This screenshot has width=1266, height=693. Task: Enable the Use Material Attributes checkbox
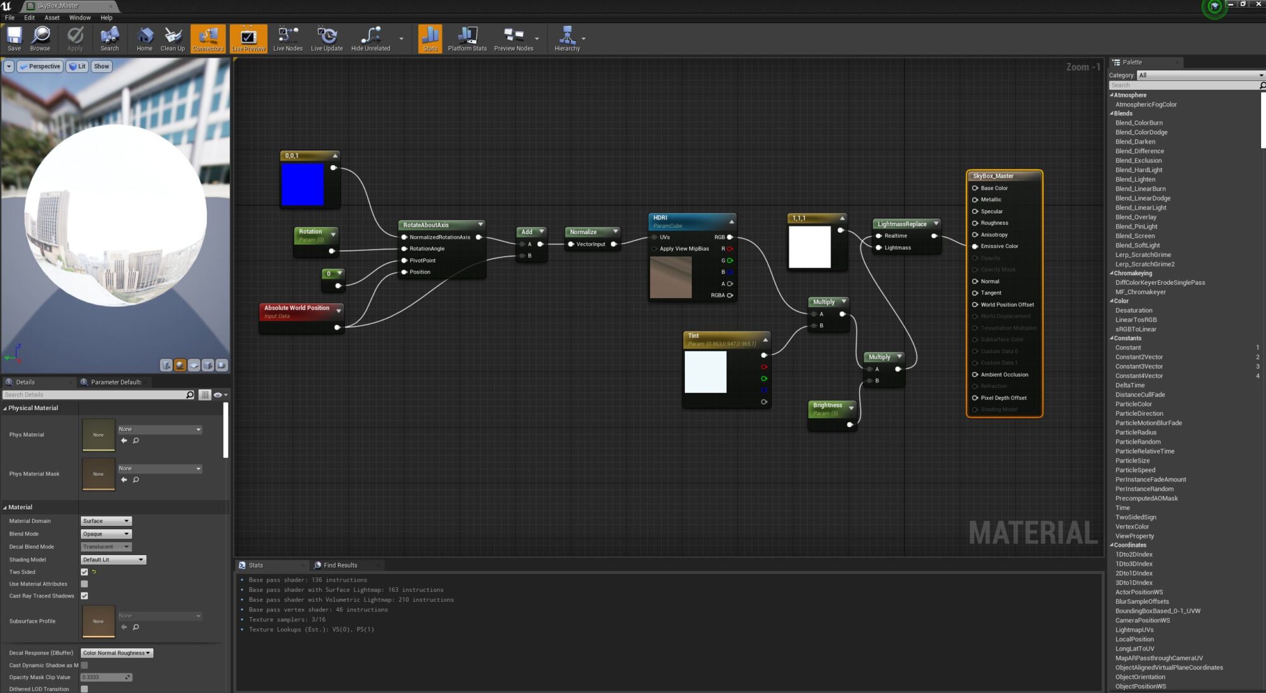click(x=84, y=584)
